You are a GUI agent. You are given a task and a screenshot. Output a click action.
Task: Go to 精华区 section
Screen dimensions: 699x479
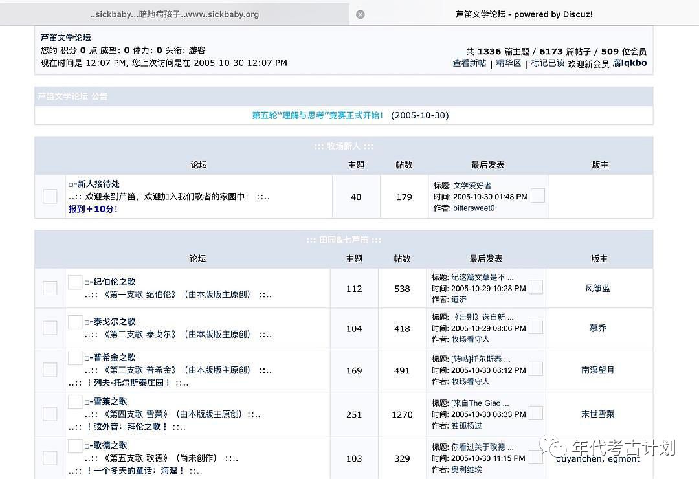[509, 63]
